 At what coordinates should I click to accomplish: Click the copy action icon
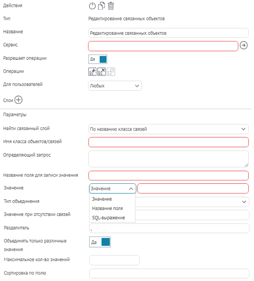[x=101, y=6]
